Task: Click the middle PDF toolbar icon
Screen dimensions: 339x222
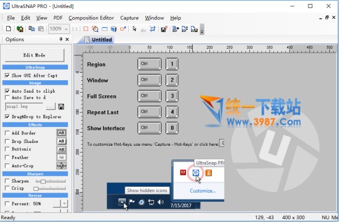Action: click(x=185, y=29)
